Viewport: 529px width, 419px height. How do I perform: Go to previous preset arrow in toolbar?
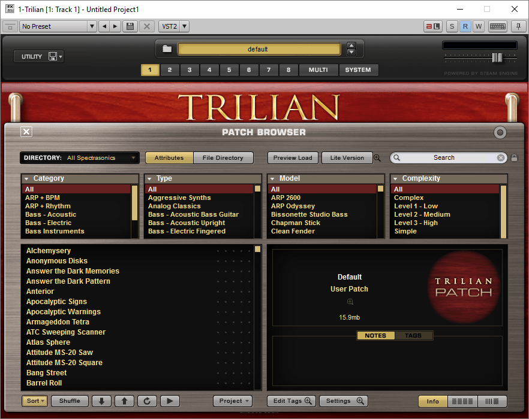104,26
